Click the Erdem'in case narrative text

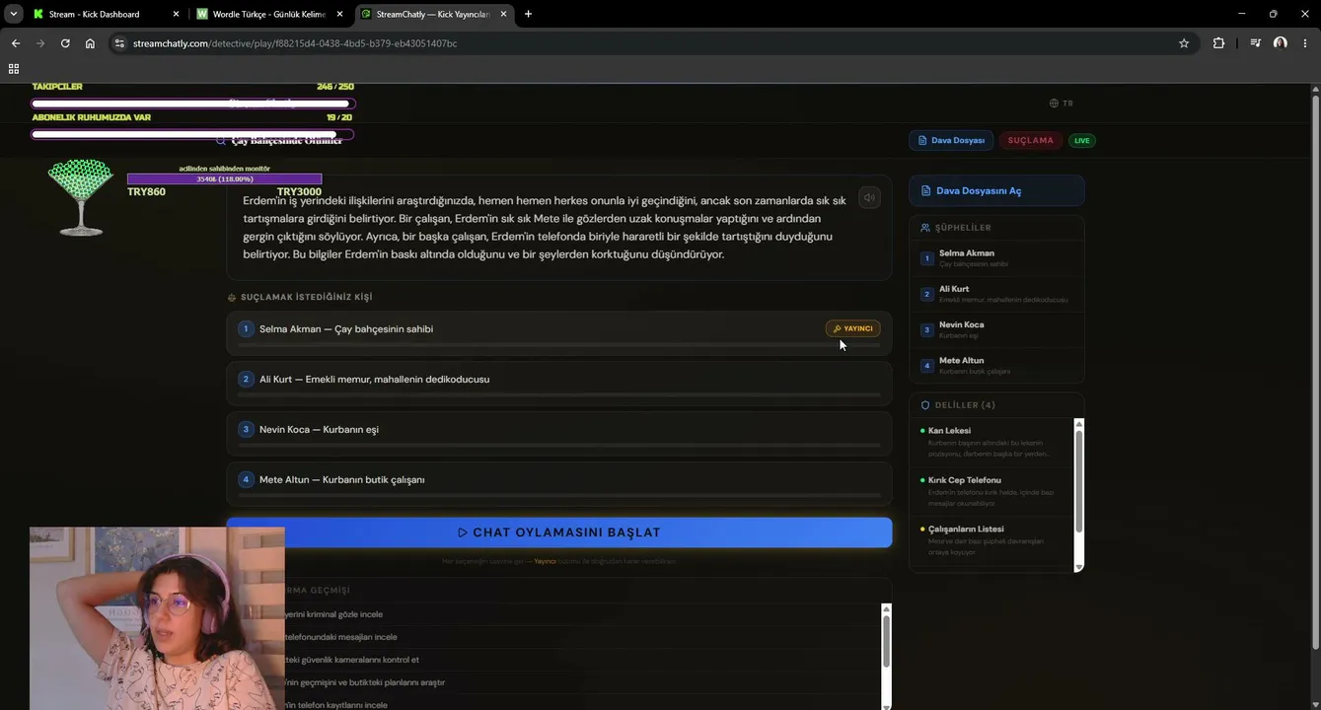point(545,227)
